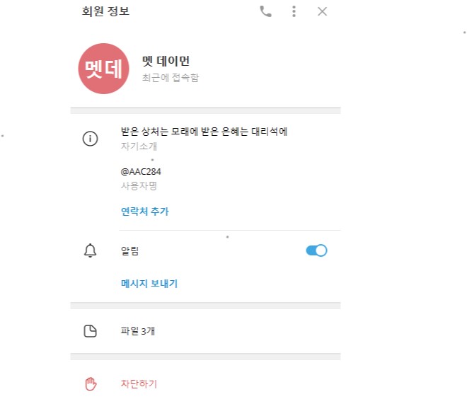The height and width of the screenshot is (399, 467).
Task: Select 차단하기 to block user
Action: coord(205,383)
